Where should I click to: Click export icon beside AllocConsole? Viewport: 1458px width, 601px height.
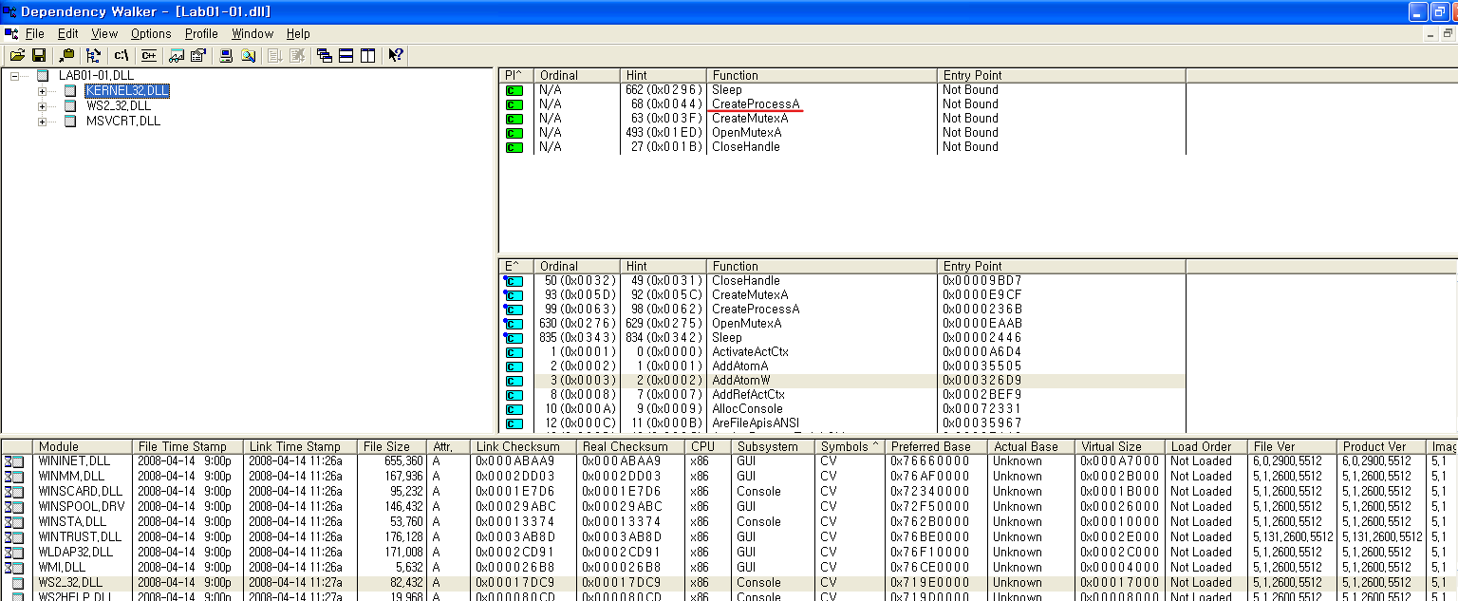click(514, 409)
